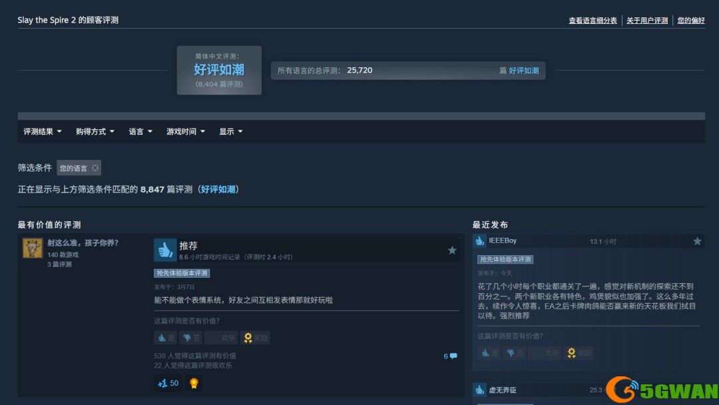Click the golden award badge icon next to 50
Image resolution: width=719 pixels, height=405 pixels.
coord(194,383)
